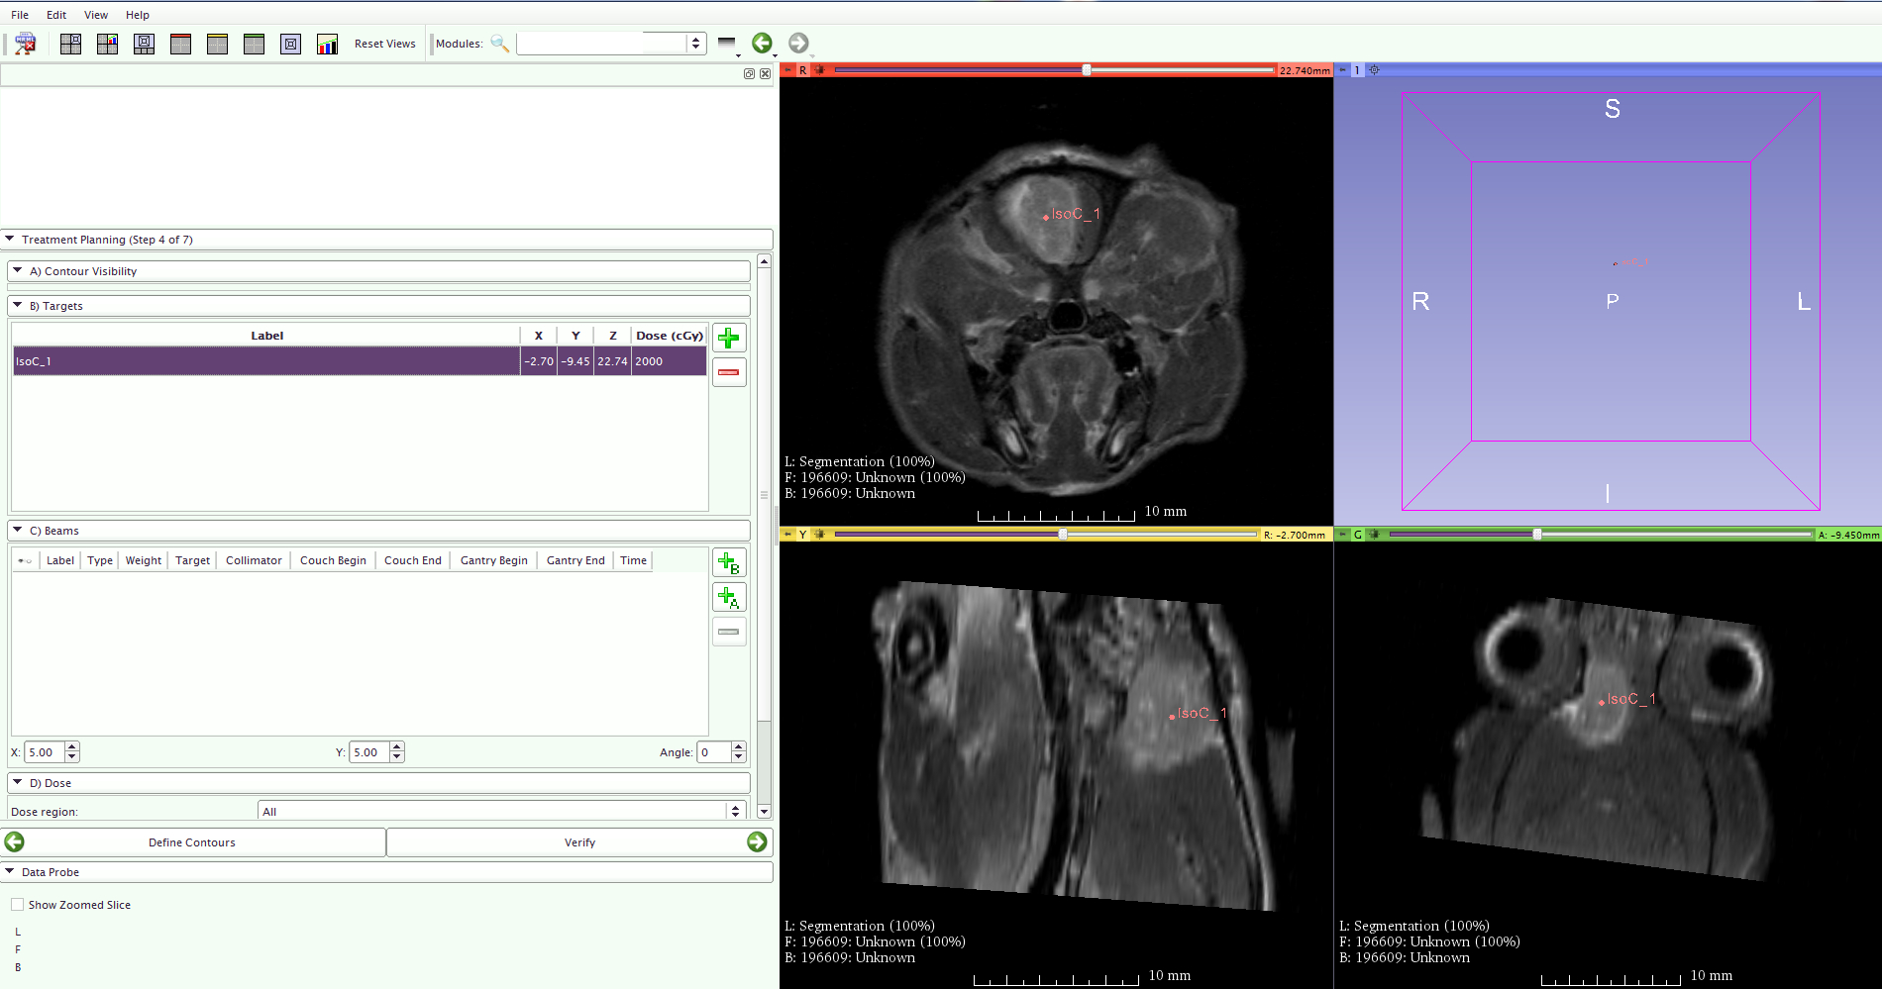Remove the selected target with red minus

(729, 372)
